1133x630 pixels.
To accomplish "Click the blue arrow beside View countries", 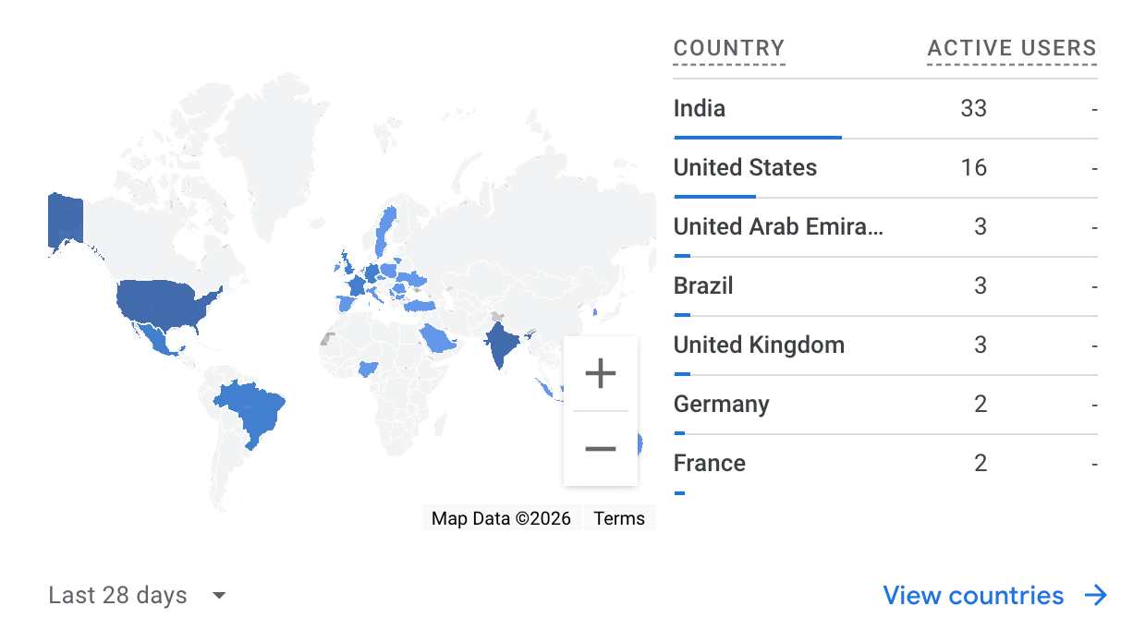I will pos(1096,595).
